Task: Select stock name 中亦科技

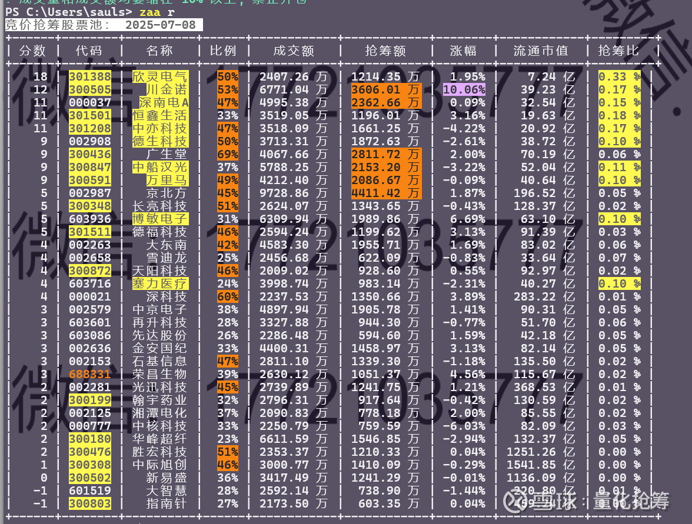Action: click(x=160, y=128)
